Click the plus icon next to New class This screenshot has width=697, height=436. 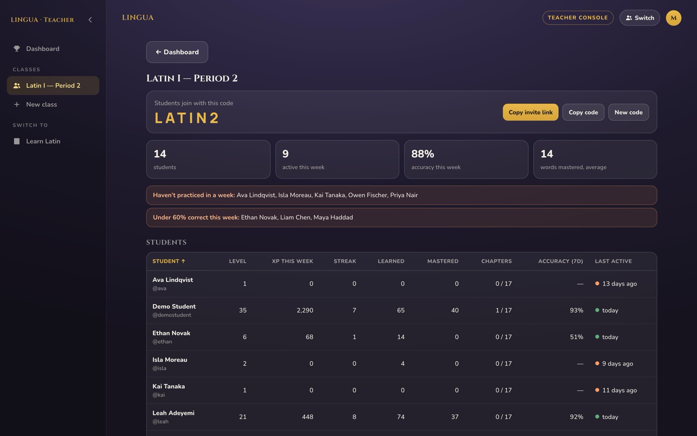point(17,104)
